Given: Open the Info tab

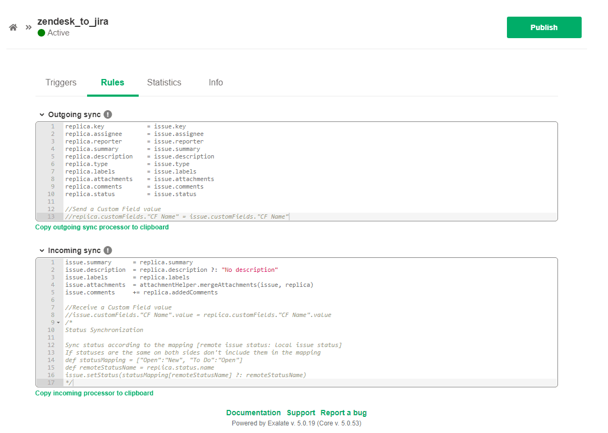Looking at the screenshot, I should click(x=216, y=83).
